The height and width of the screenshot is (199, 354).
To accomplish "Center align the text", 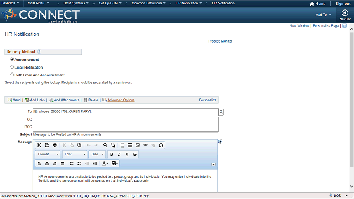I will pyautogui.click(x=47, y=164).
